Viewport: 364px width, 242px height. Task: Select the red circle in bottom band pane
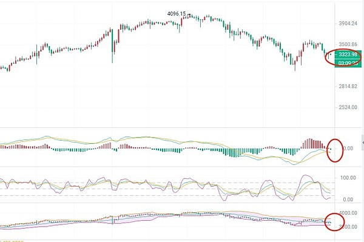(334, 222)
